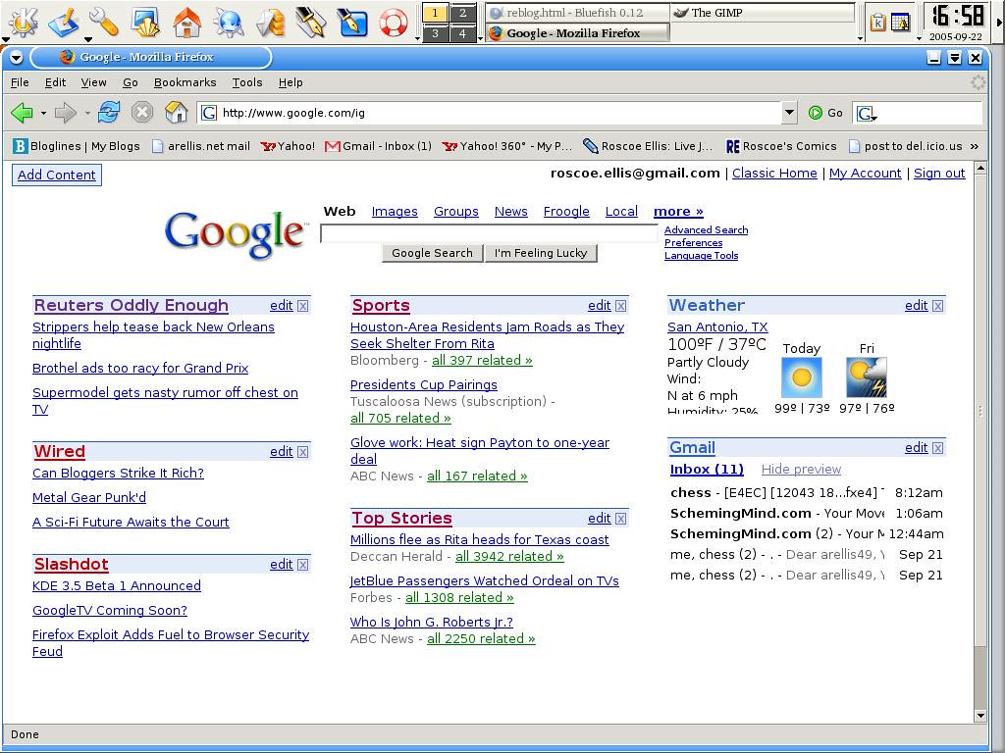Close the Weather module with its X

(938, 305)
